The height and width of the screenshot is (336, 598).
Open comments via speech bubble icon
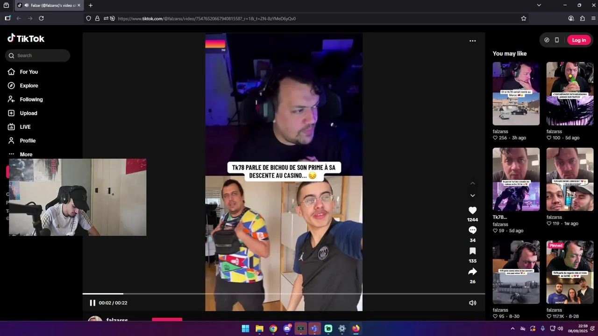pos(472,230)
